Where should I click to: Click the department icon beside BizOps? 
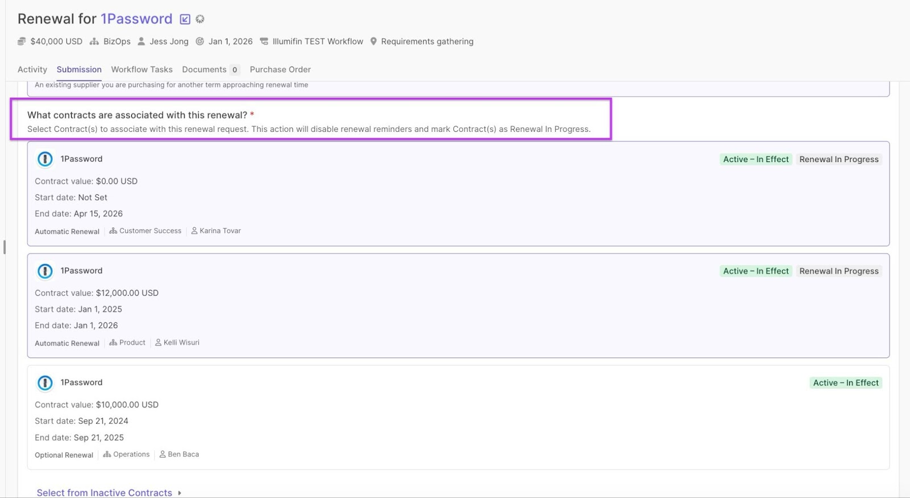pyautogui.click(x=94, y=42)
